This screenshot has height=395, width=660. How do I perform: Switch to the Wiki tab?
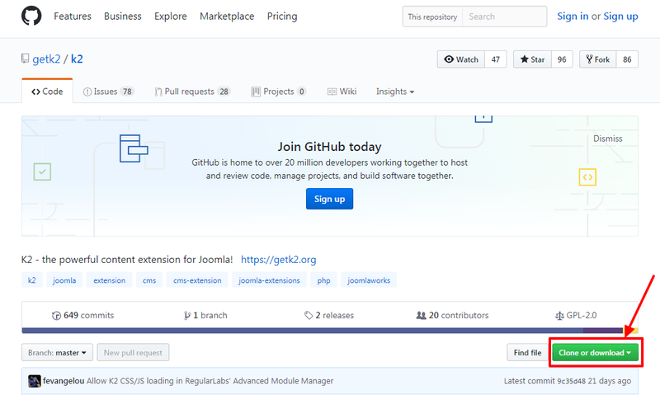point(342,92)
